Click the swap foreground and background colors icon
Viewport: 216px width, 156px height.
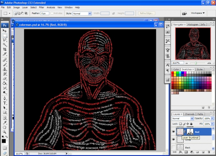(x=6, y=137)
